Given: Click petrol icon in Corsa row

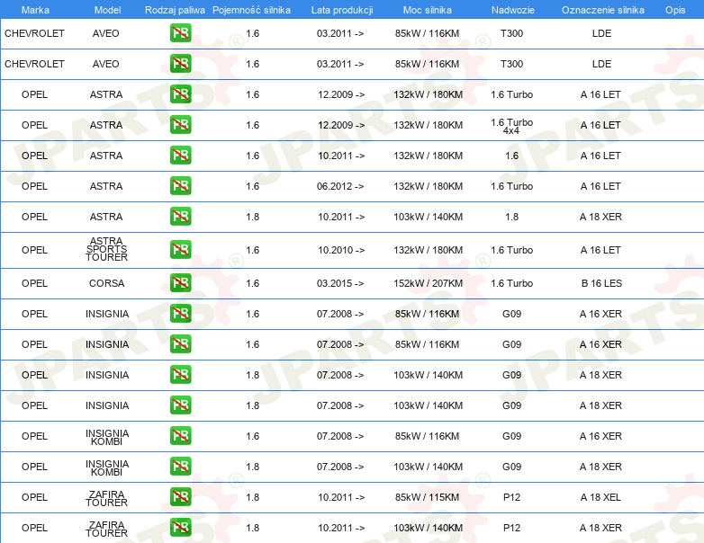Looking at the screenshot, I should tap(180, 283).
